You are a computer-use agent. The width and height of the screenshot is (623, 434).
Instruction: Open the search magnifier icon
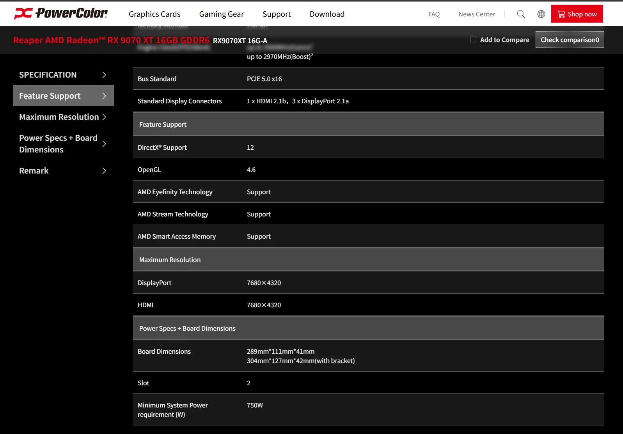(521, 14)
